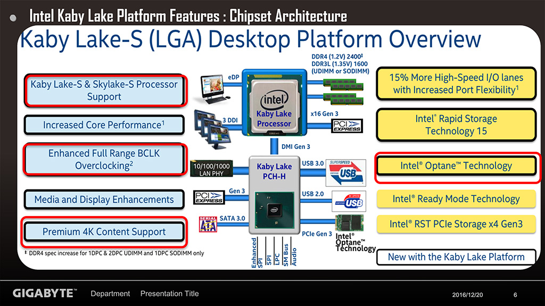Image resolution: width=545 pixels, height=306 pixels.
Task: Click the Department text in the footer
Action: click(x=110, y=293)
